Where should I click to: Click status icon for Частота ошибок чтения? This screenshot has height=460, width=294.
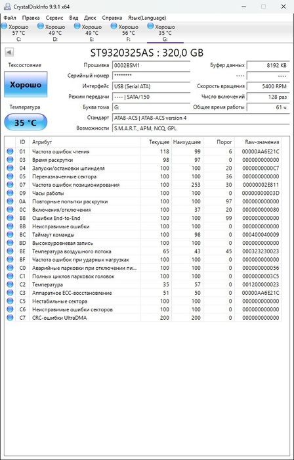click(10, 151)
